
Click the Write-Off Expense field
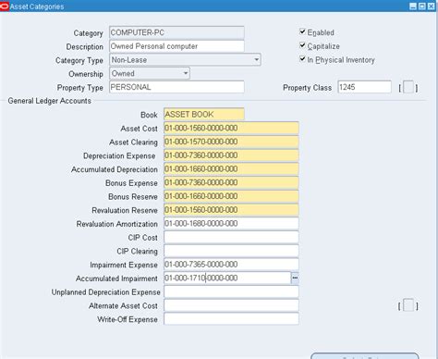point(231,319)
